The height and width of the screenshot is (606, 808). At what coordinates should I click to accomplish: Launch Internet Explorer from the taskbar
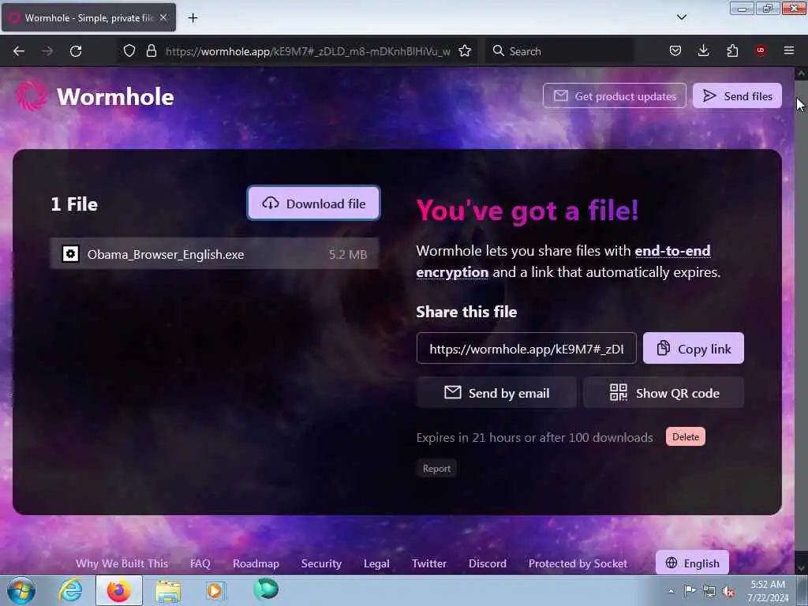point(70,590)
